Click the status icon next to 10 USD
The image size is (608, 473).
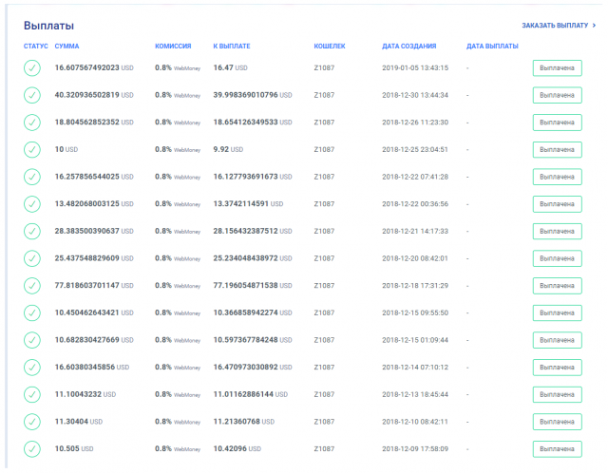click(x=32, y=149)
